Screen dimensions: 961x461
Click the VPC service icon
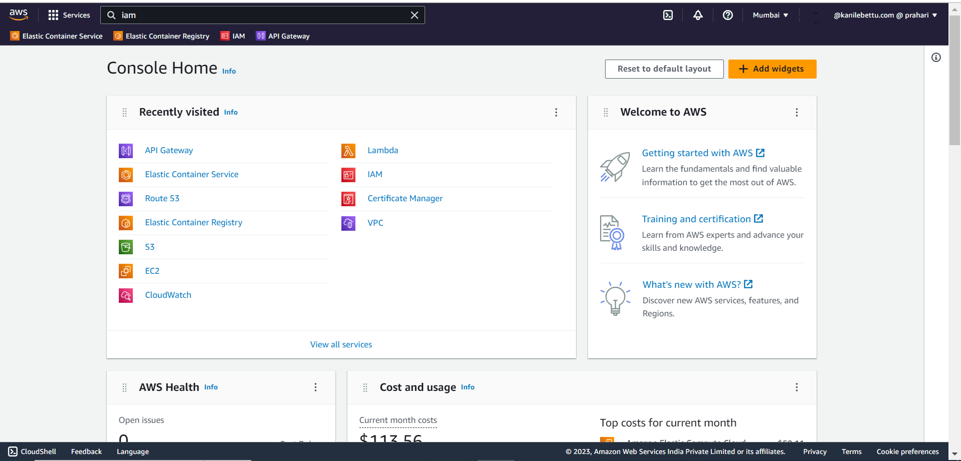point(348,223)
